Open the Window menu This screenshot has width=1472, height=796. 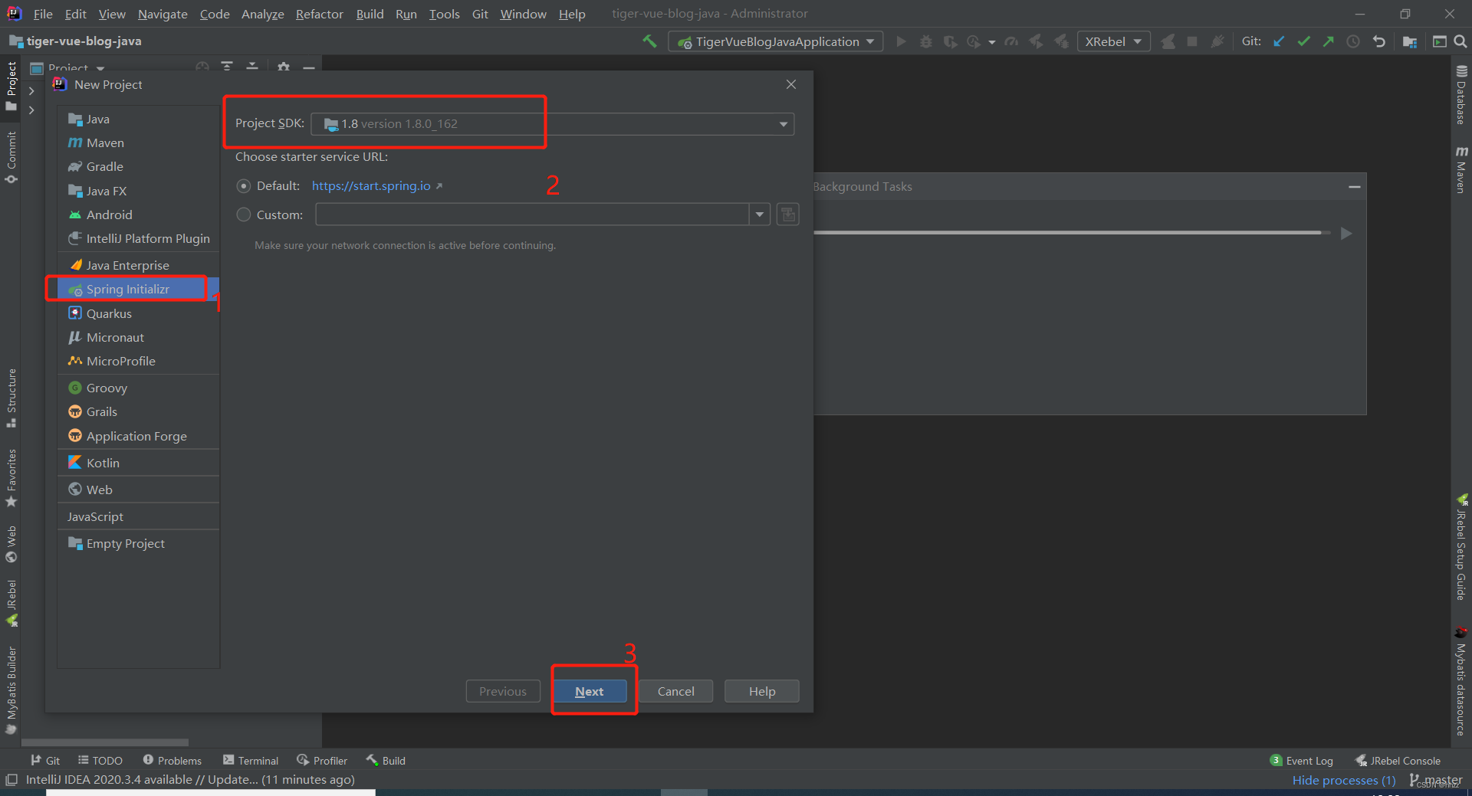point(524,14)
